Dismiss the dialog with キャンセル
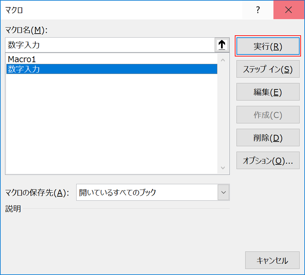This screenshot has height=275, width=305. point(272,260)
